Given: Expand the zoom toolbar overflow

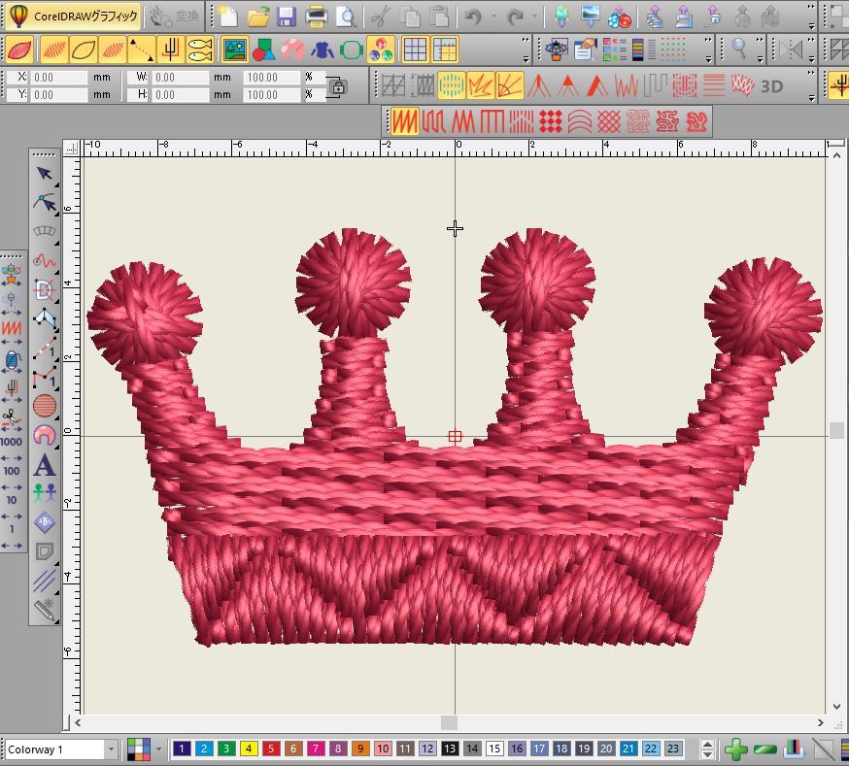Looking at the screenshot, I should point(761,50).
